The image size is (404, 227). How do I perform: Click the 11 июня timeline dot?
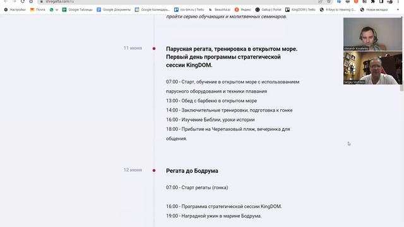click(154, 49)
